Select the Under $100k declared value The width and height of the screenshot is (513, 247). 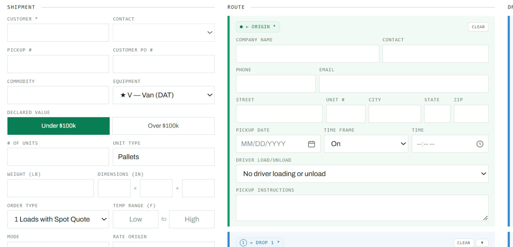tap(58, 126)
